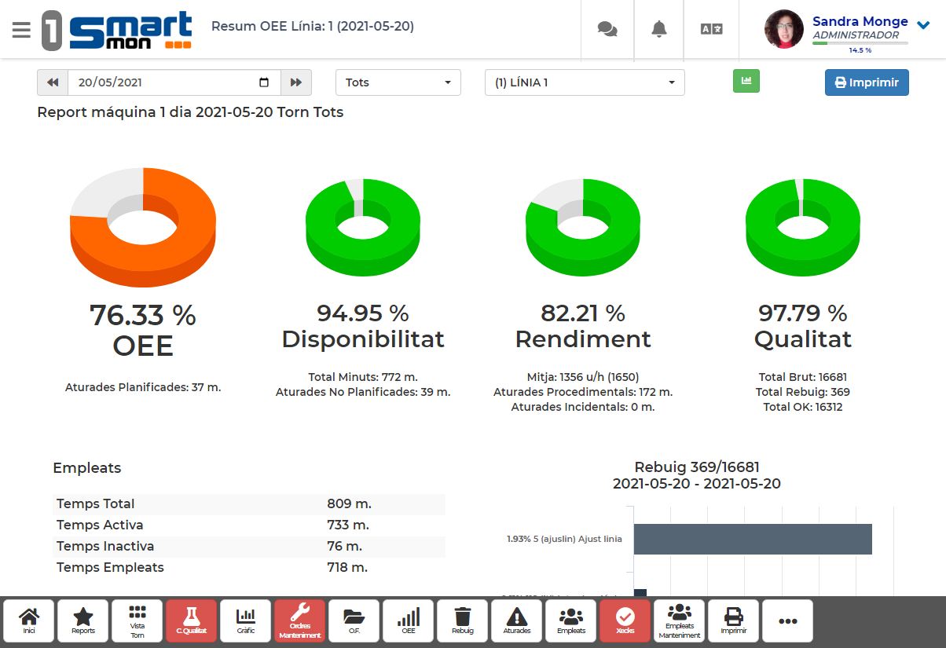946x648 pixels.
Task: Open the language translation selector
Action: click(711, 29)
